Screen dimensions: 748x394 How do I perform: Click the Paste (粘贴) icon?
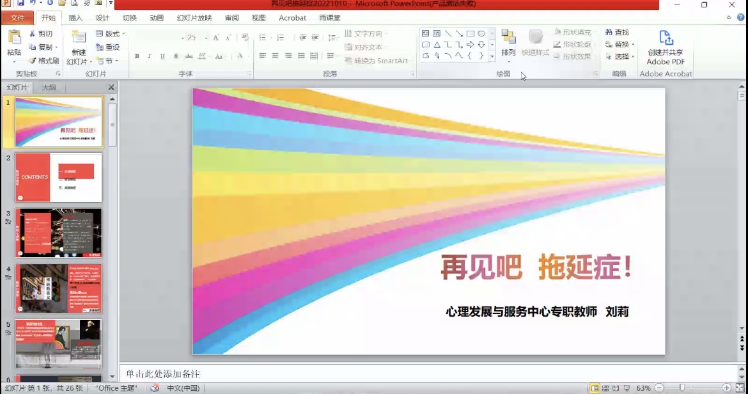click(14, 38)
